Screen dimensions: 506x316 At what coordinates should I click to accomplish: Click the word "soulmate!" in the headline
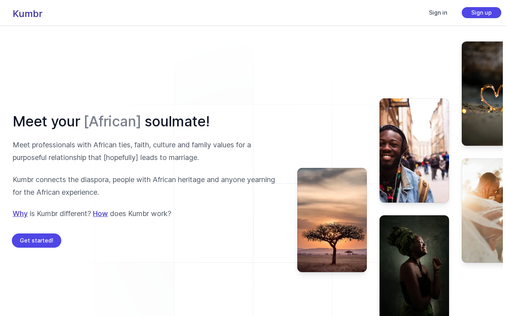[177, 121]
